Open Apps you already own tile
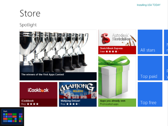 117,81
